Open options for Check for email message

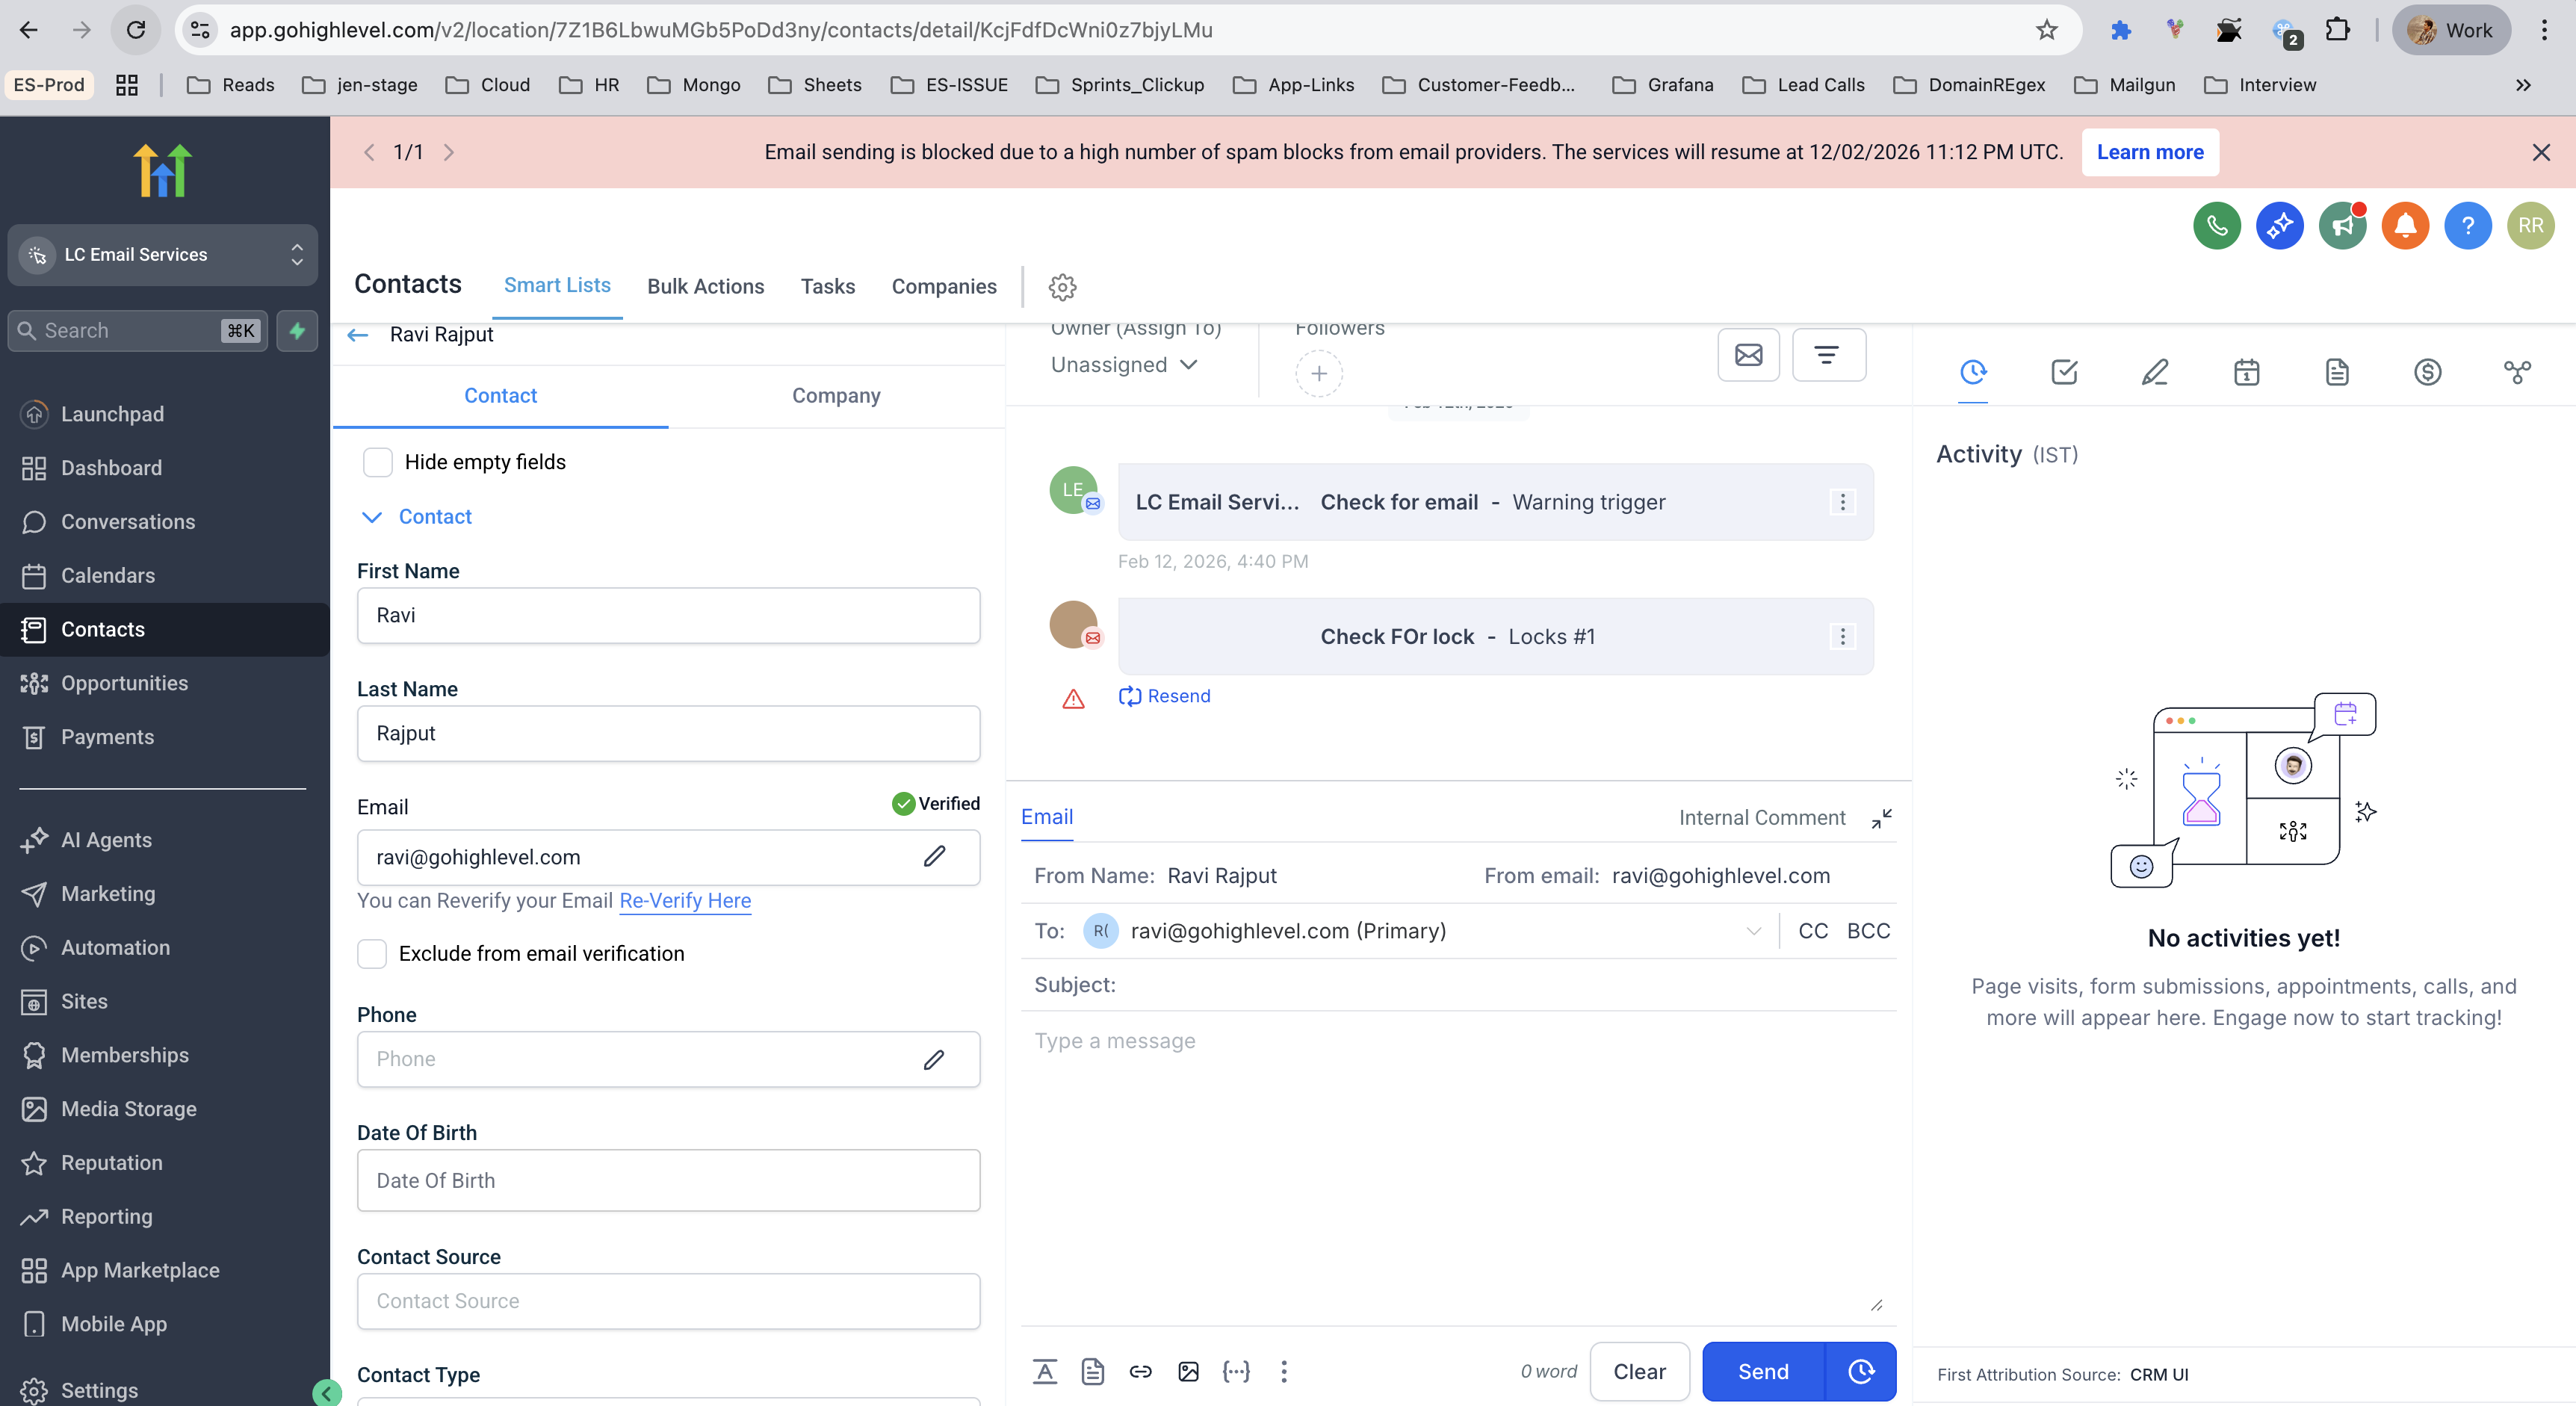click(x=1843, y=502)
